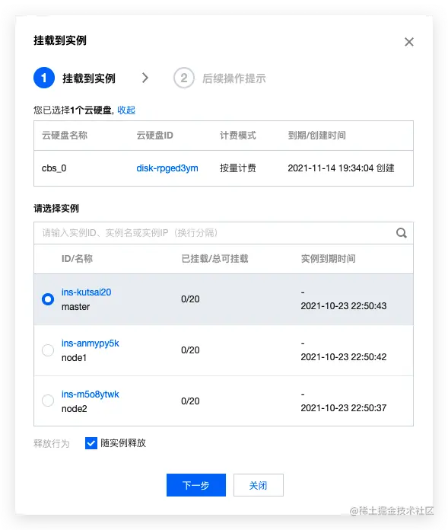Viewport: 448px width, 530px height.
Task: Click the 云硬盘名称 column header
Action: pyautogui.click(x=65, y=136)
